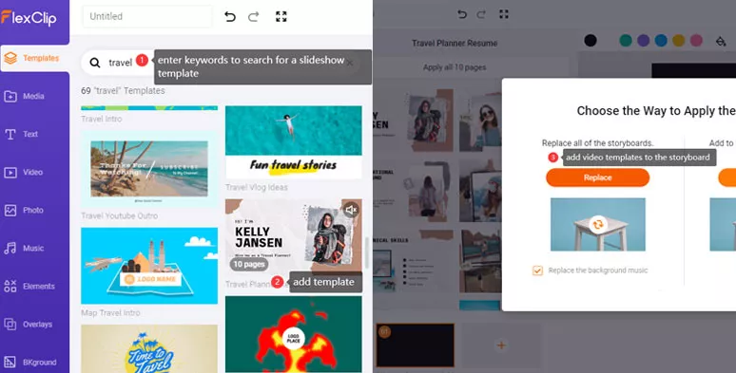Select the yellow color swatch
The image size is (736, 373).
678,40
